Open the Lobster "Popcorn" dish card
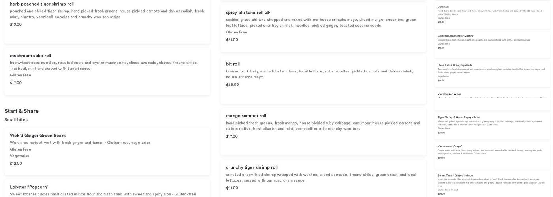This screenshot has width=553, height=197. pyautogui.click(x=29, y=187)
